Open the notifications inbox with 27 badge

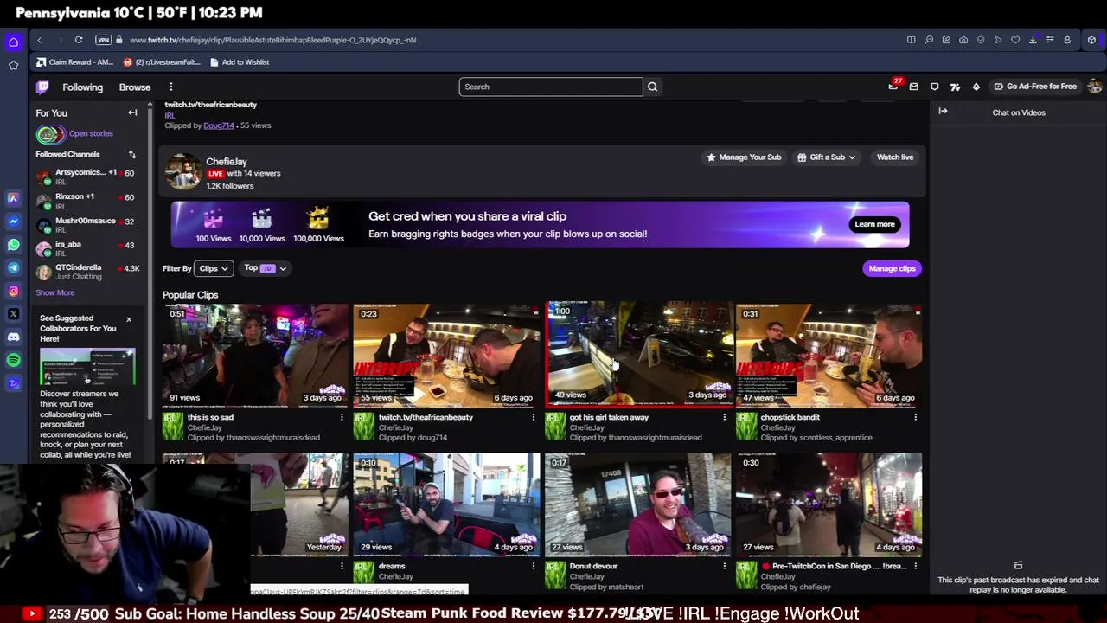(893, 86)
